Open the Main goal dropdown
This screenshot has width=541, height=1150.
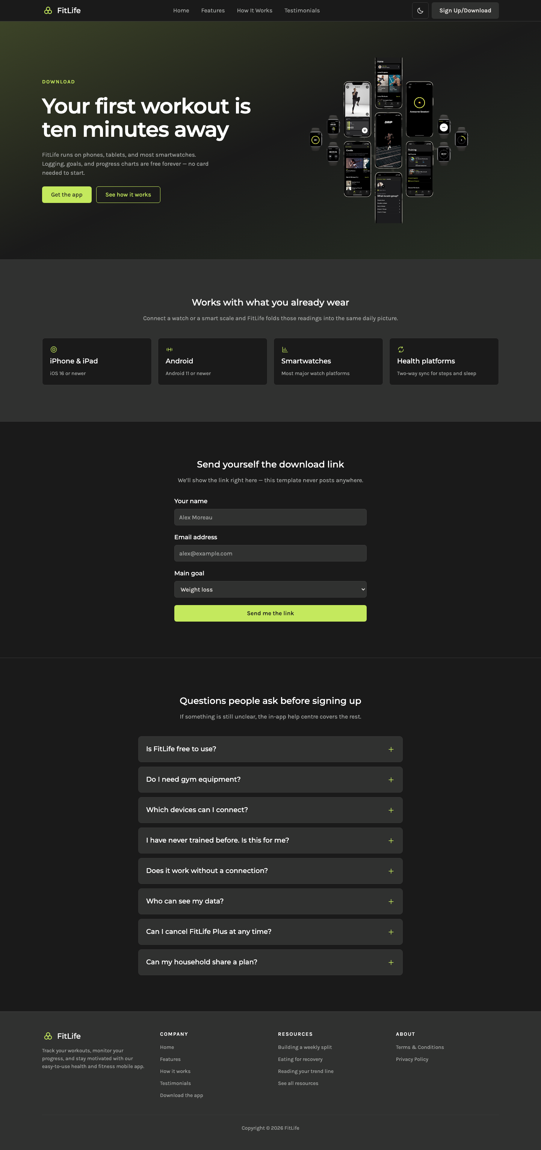(270, 589)
